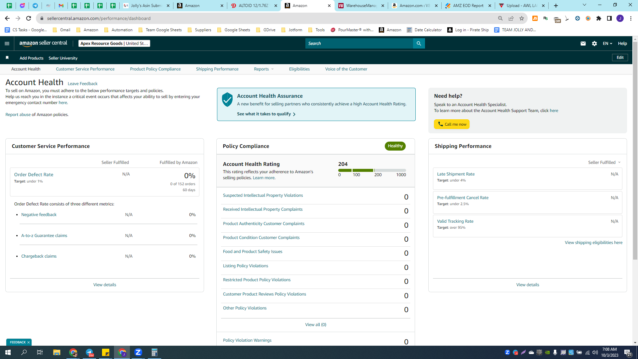Click the browser address bar
The height and width of the screenshot is (359, 638).
tap(266, 18)
